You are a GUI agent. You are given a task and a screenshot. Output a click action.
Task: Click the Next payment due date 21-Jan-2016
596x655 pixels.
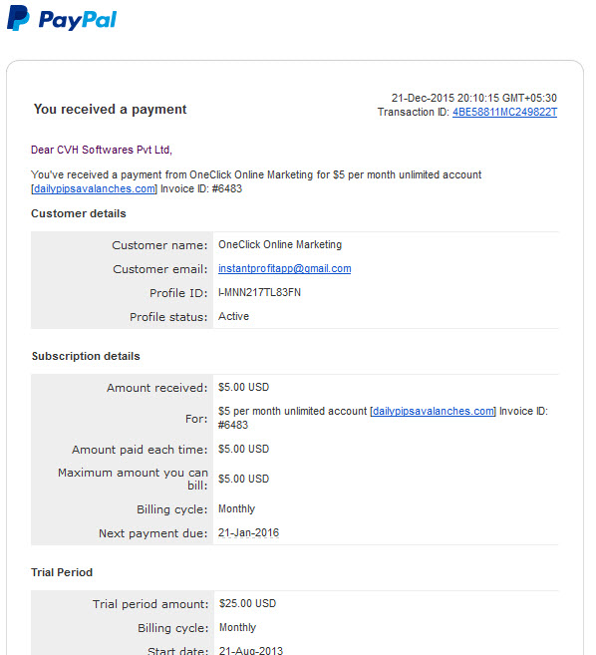click(248, 533)
